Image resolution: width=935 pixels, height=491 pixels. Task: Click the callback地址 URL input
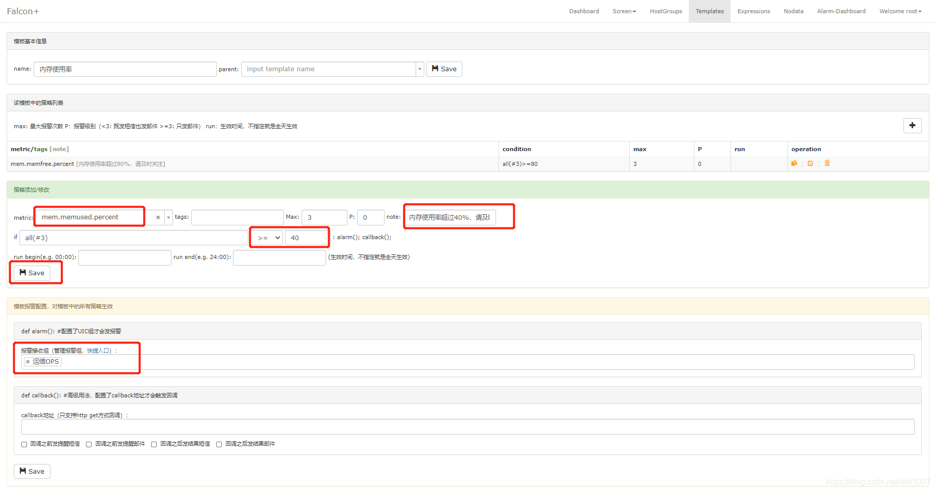click(x=468, y=427)
